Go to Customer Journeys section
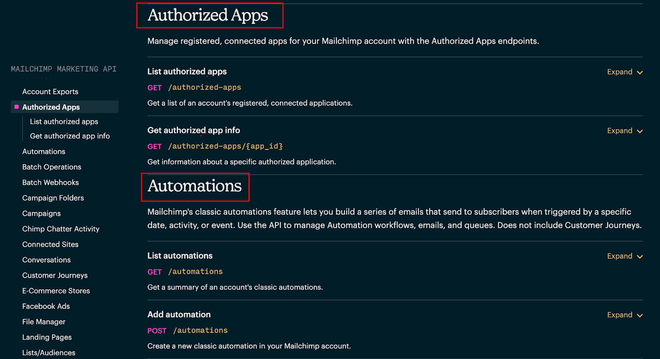 (55, 275)
